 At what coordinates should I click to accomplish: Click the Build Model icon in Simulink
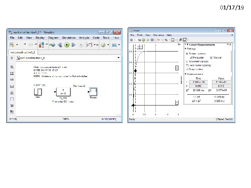point(114,45)
